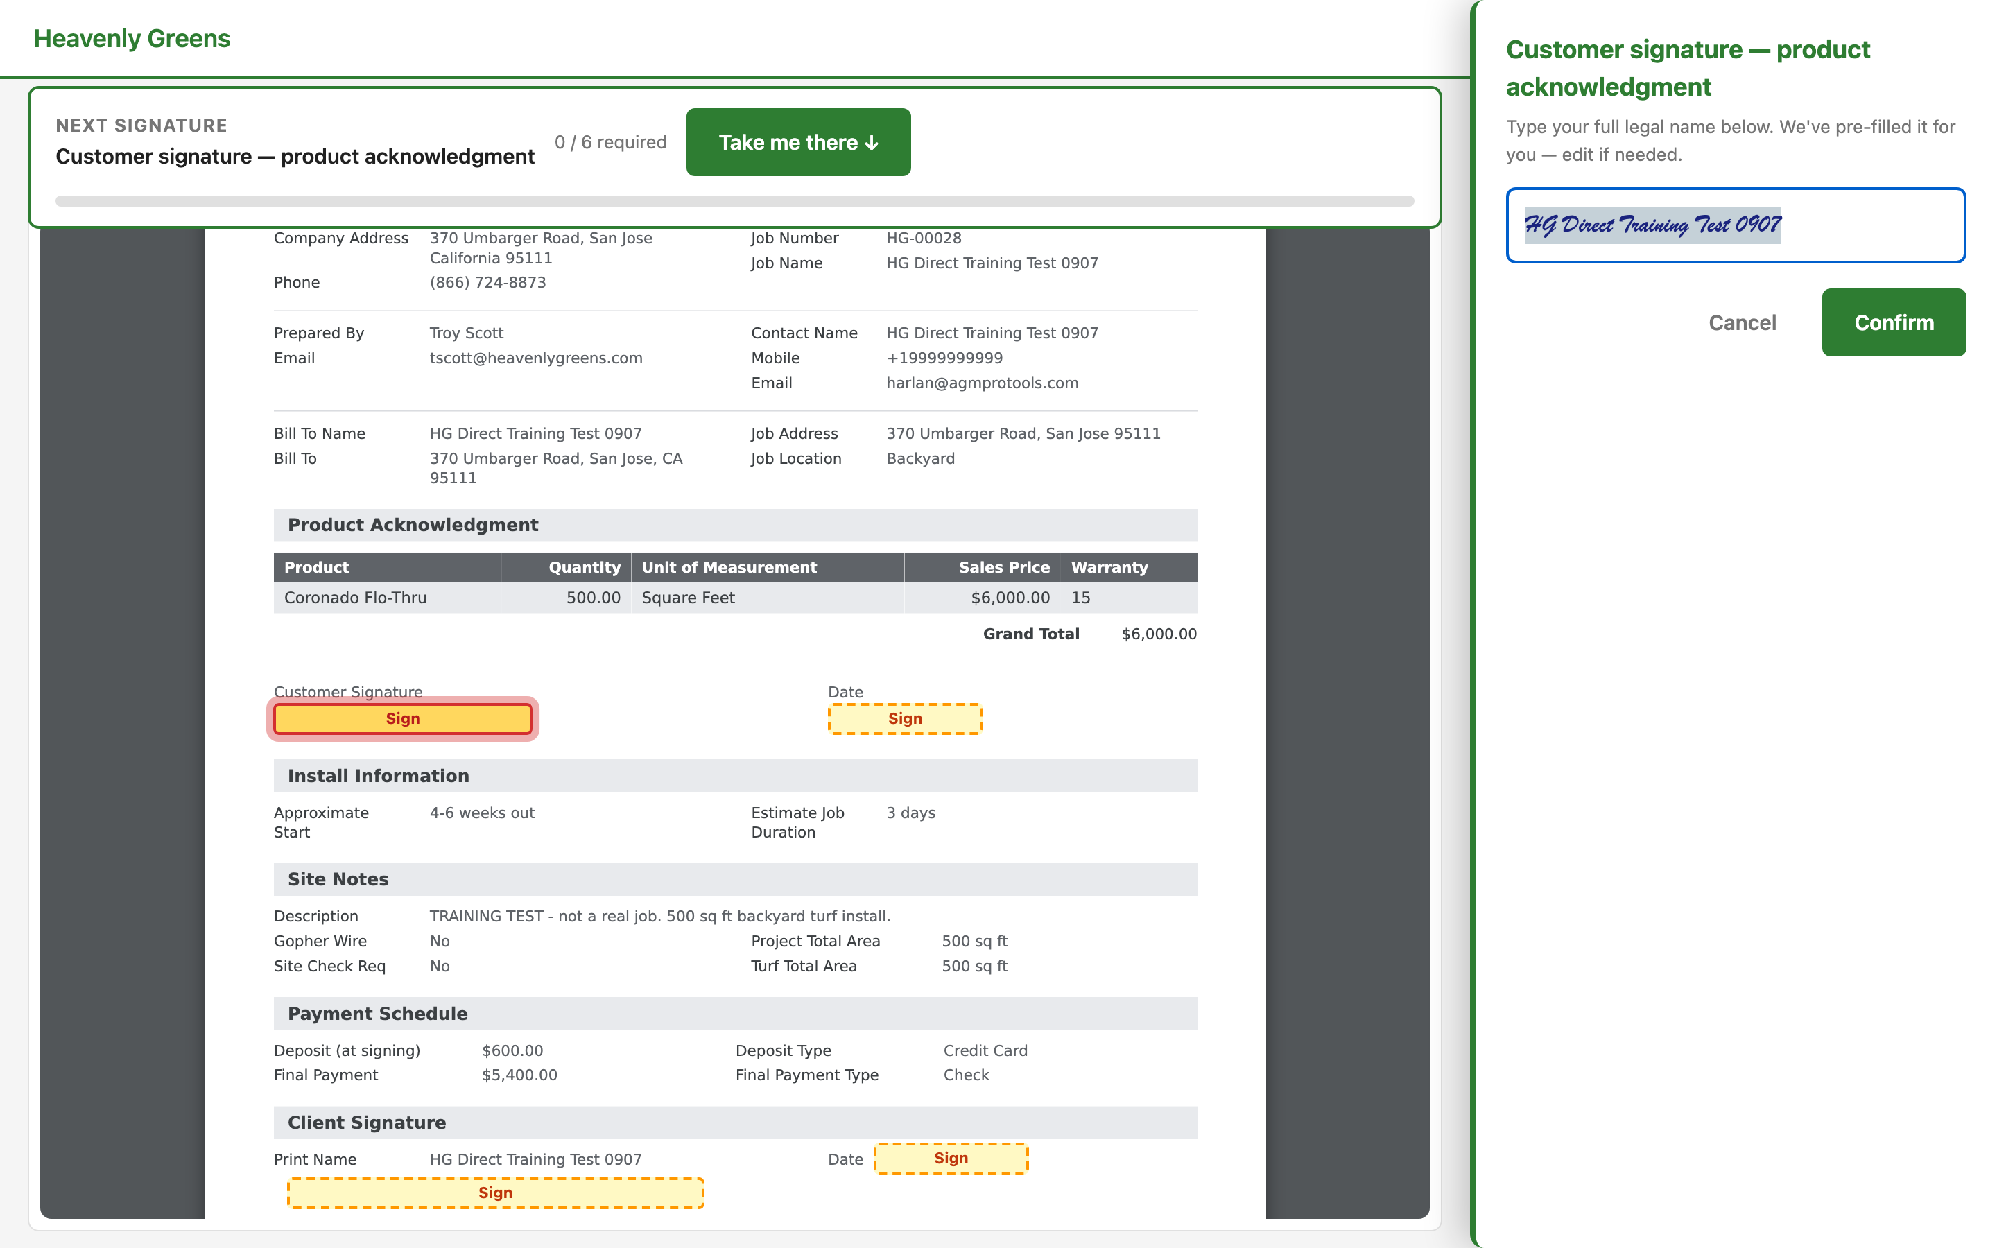The width and height of the screenshot is (1997, 1248).
Task: Click the side panel's signature heading
Action: 1688,68
